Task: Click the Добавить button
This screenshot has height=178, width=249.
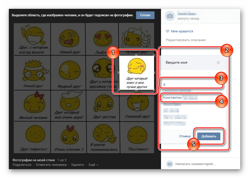Action: (209, 136)
